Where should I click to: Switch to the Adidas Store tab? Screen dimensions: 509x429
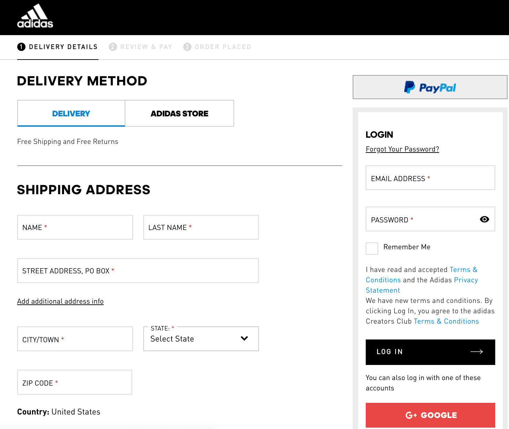pyautogui.click(x=179, y=114)
